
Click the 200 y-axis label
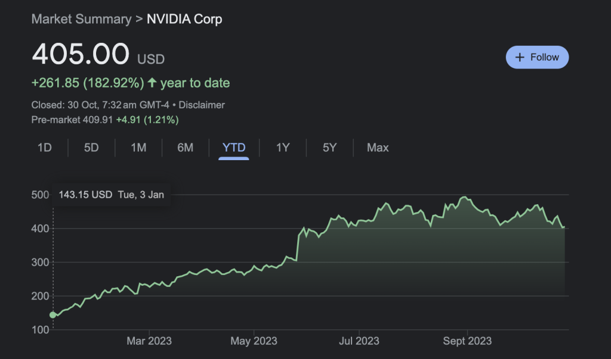(x=40, y=296)
